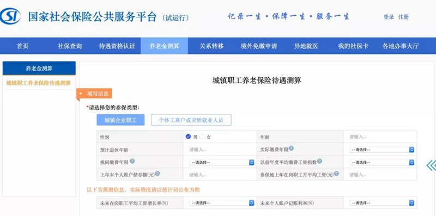Open 城镇职工养老保险待遇测算 sidebar link
This screenshot has width=436, height=216.
point(39,83)
